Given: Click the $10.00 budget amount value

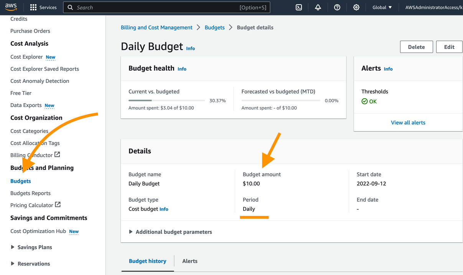Looking at the screenshot, I should click(x=251, y=184).
